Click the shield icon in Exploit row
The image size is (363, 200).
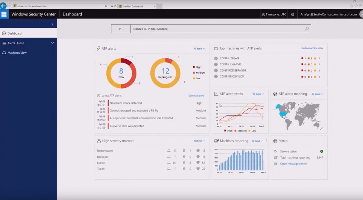[x=198, y=163]
